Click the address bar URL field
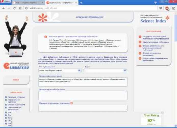The width and height of the screenshot is (177, 128). pyautogui.click(x=90, y=8)
